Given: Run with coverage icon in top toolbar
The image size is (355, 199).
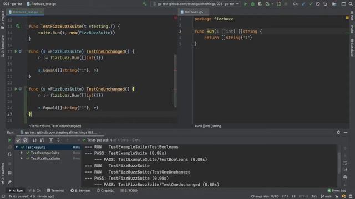Looking at the screenshot, I should 260,4.
